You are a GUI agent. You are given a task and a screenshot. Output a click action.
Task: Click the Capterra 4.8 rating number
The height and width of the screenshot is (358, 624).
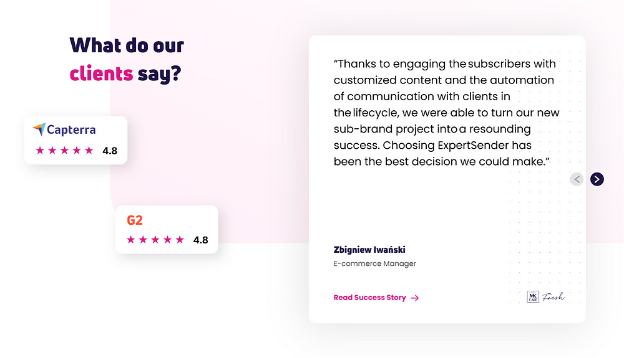pyautogui.click(x=110, y=151)
